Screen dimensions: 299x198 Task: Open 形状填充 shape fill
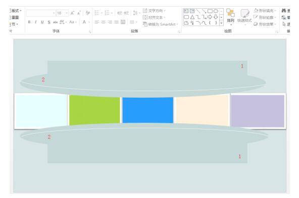tap(265, 11)
